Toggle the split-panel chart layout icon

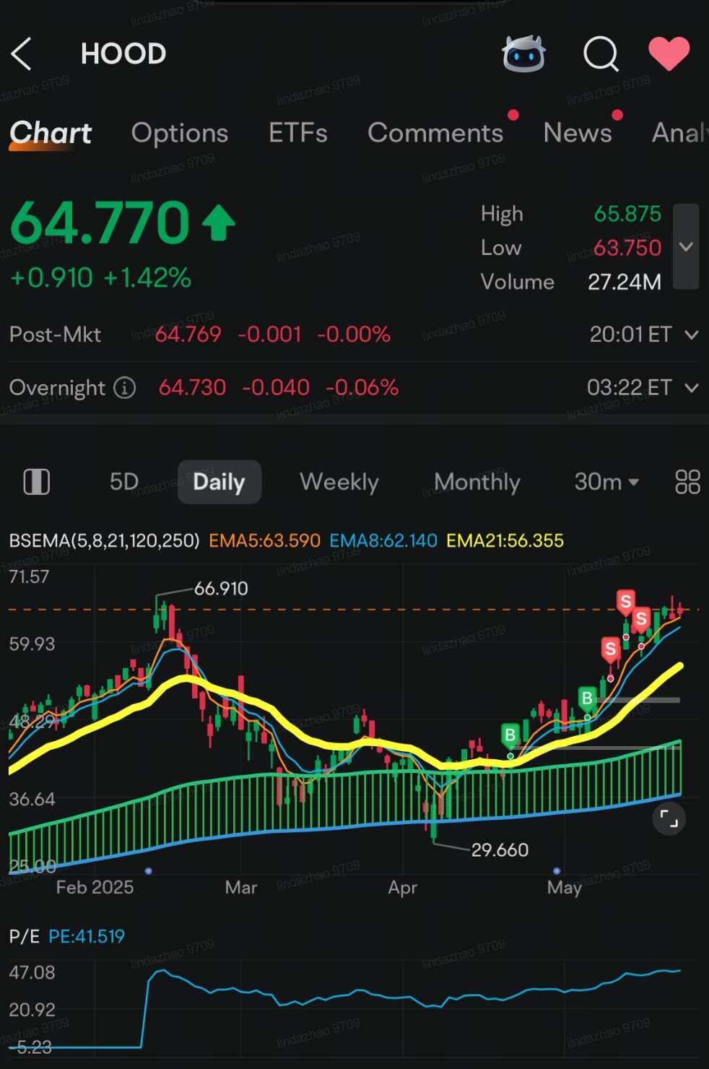click(37, 482)
